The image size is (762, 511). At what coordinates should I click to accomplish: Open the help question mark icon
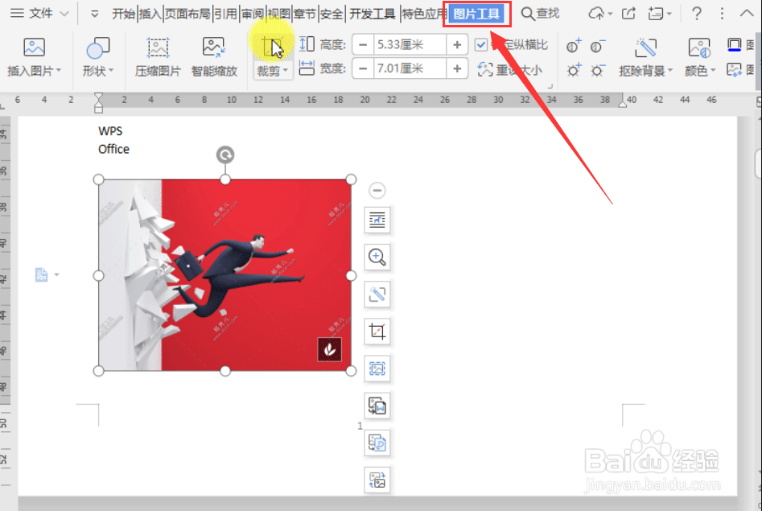696,14
